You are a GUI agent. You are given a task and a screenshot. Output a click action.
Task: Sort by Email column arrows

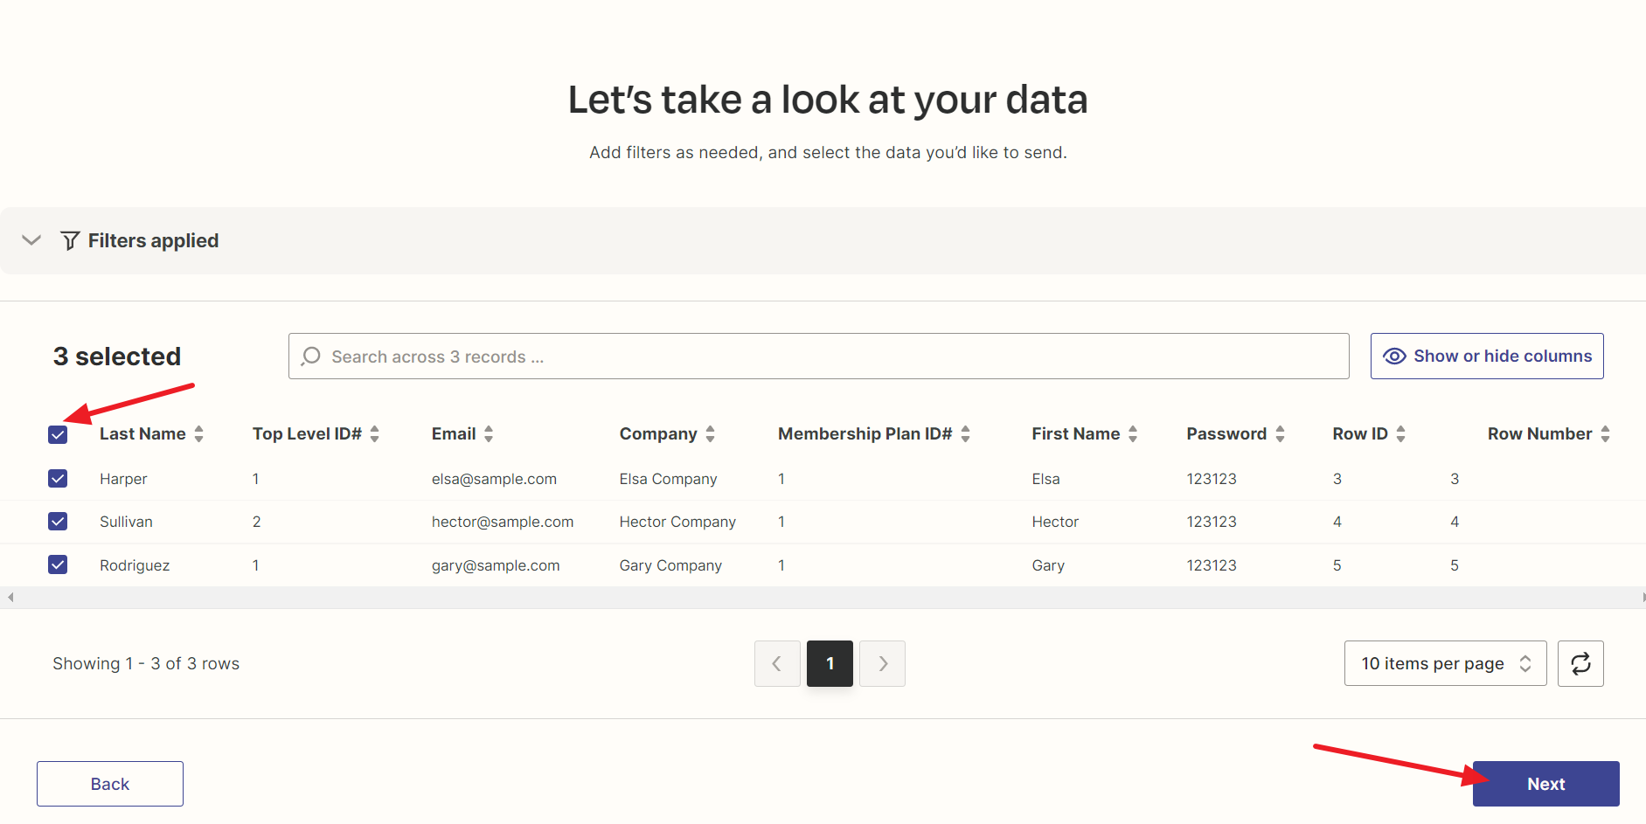489,433
